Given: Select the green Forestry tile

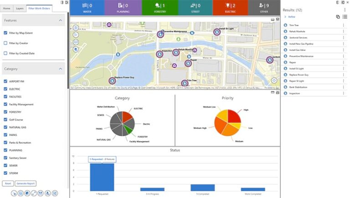Looking at the screenshot, I should (160, 8).
